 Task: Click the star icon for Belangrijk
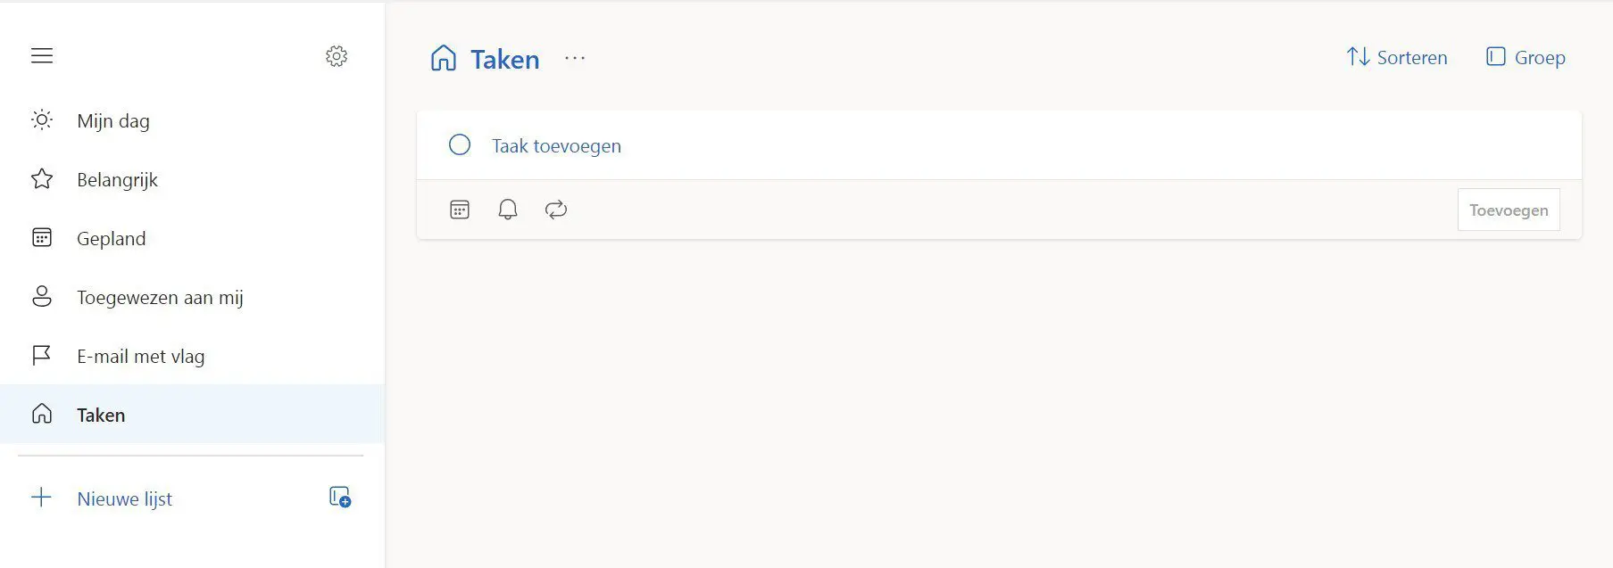pyautogui.click(x=42, y=179)
